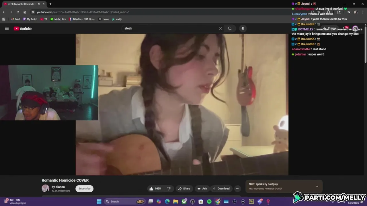Open Spotify from the taskbar
Image resolution: width=367 pixels, height=206 pixels.
tap(209, 201)
